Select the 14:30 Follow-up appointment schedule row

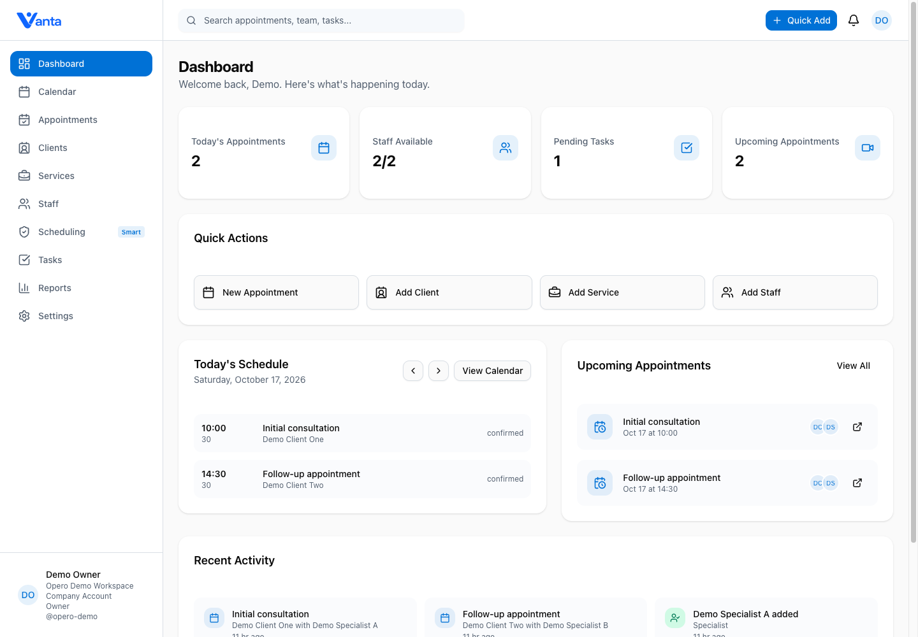tap(362, 479)
